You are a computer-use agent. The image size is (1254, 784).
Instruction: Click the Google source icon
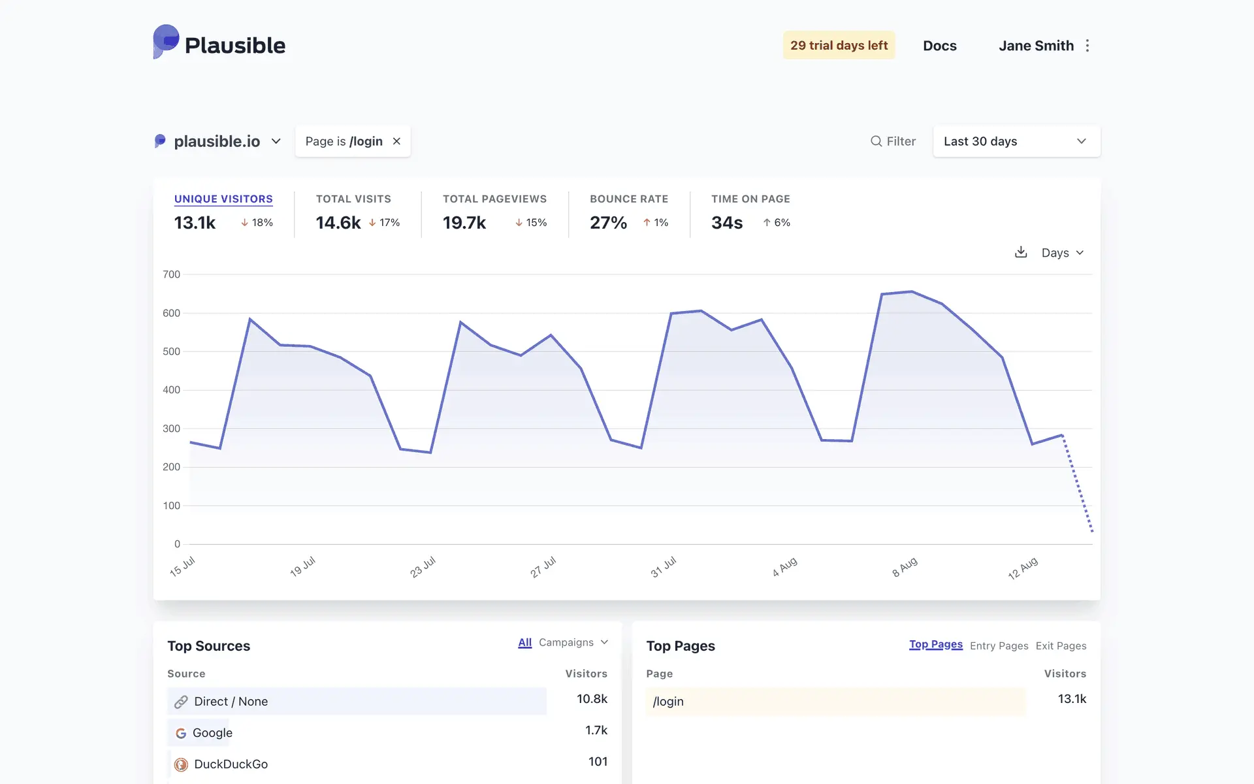[x=181, y=733]
